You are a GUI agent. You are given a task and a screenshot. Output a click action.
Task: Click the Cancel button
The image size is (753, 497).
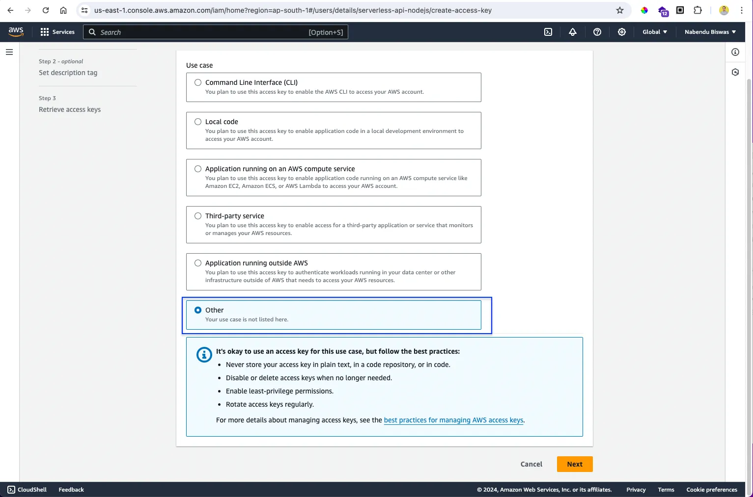pyautogui.click(x=531, y=464)
